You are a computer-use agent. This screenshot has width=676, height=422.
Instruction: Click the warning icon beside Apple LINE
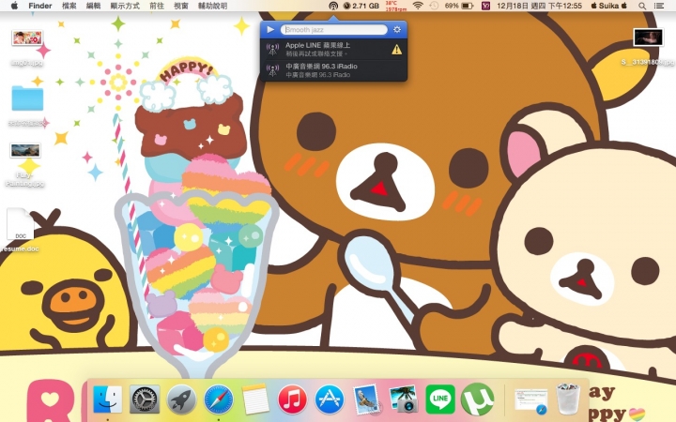click(396, 50)
